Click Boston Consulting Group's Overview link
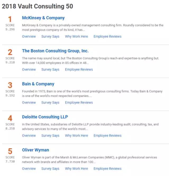This screenshot has height=176, width=169. [x=29, y=70]
